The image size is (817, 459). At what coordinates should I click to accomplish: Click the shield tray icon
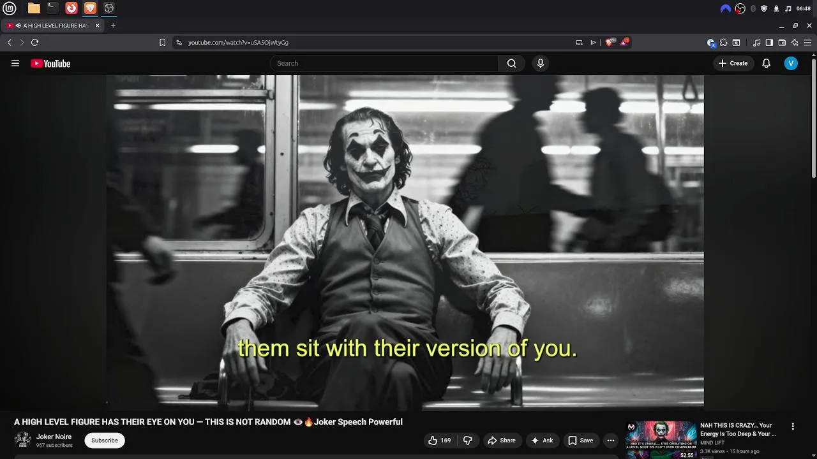[x=764, y=8]
